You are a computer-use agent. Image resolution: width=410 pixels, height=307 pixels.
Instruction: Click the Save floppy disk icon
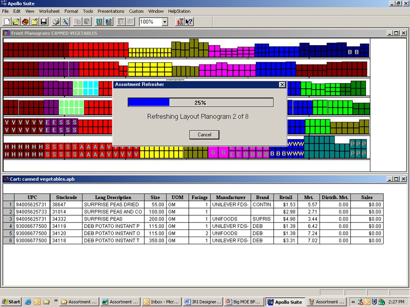coord(44,22)
